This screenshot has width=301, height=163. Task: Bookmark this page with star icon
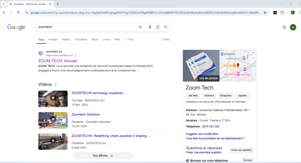click(x=265, y=13)
